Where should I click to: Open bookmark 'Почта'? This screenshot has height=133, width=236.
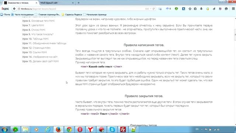[x=5, y=14]
